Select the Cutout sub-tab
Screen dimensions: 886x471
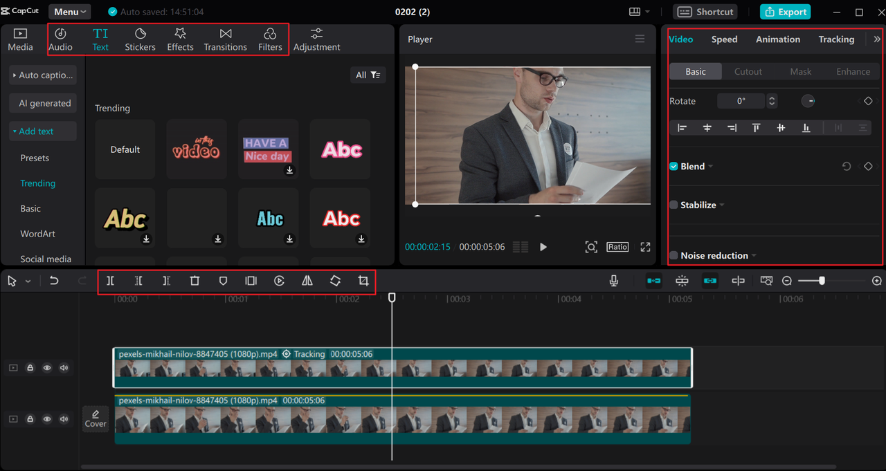[748, 72]
